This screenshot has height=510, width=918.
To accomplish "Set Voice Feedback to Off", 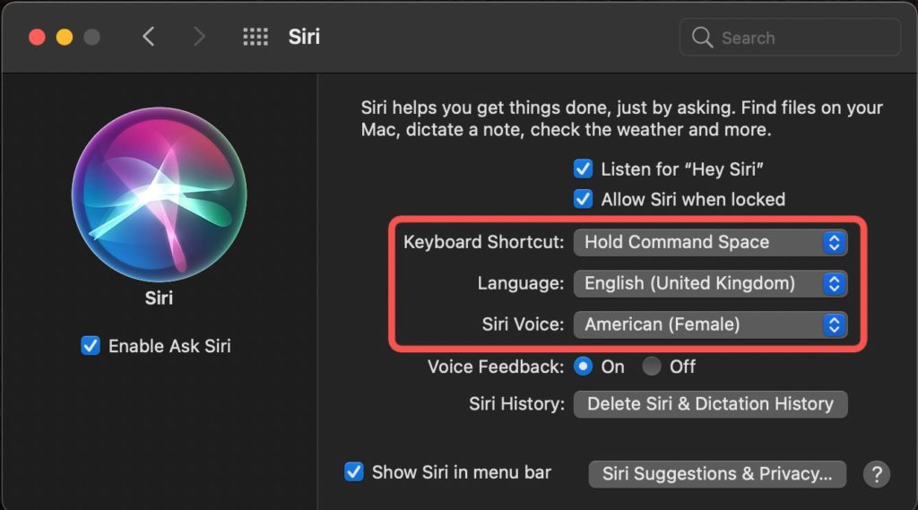I will [651, 367].
